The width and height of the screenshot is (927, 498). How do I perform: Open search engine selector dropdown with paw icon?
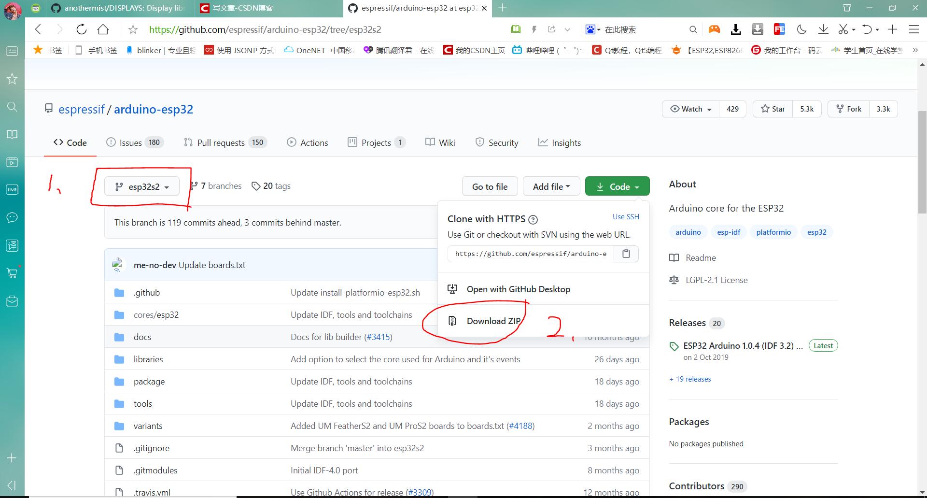(593, 29)
